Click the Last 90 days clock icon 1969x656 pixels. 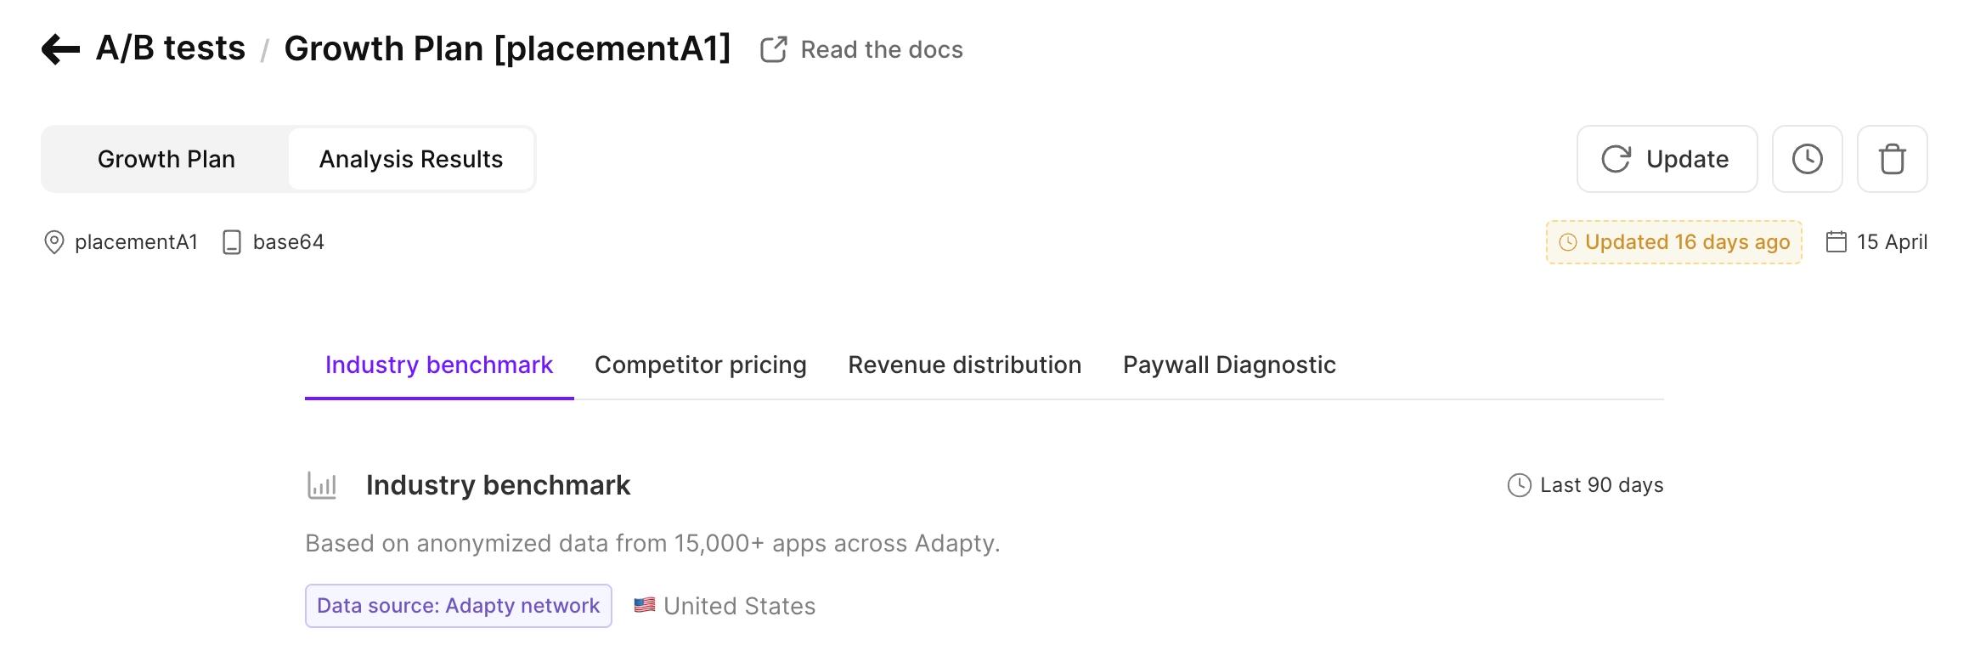pos(1519,485)
